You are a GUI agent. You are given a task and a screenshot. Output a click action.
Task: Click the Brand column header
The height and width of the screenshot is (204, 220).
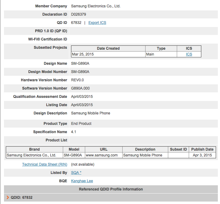click(x=34, y=149)
